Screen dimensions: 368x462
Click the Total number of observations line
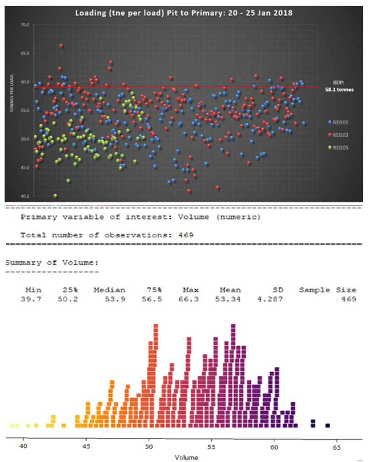pyautogui.click(x=107, y=235)
